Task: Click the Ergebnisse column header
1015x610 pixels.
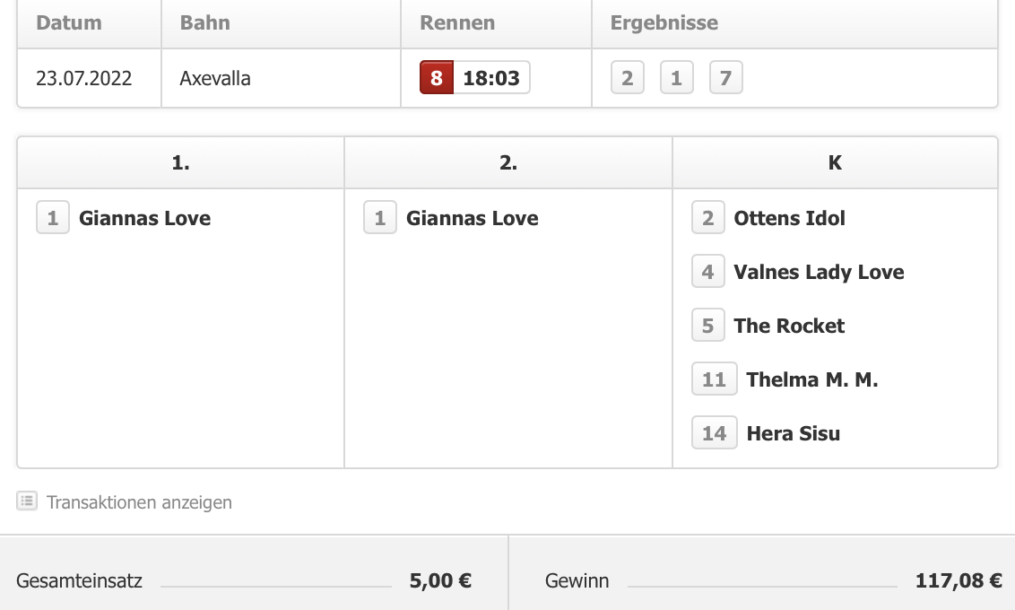Action: 664,22
